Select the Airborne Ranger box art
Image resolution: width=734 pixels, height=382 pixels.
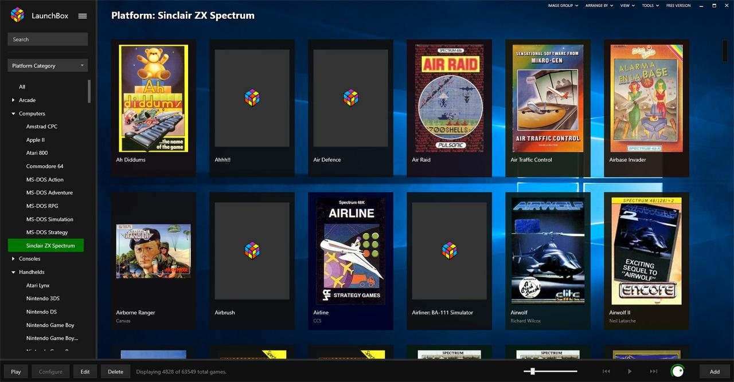click(x=154, y=251)
